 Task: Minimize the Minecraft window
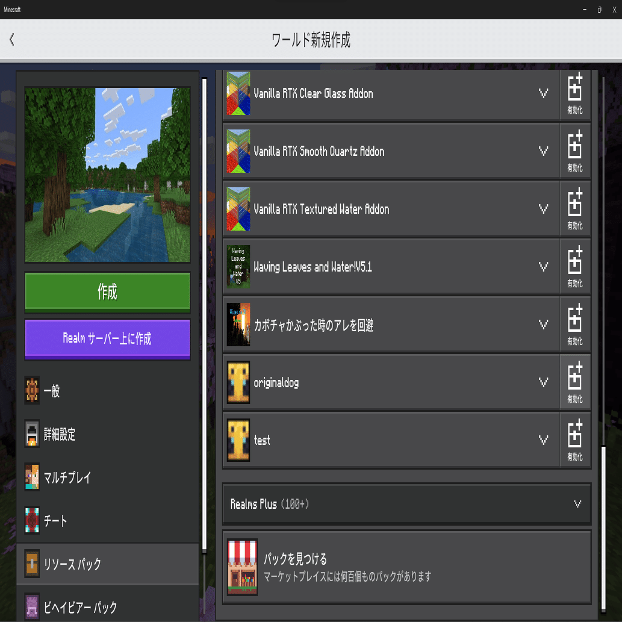tap(584, 10)
